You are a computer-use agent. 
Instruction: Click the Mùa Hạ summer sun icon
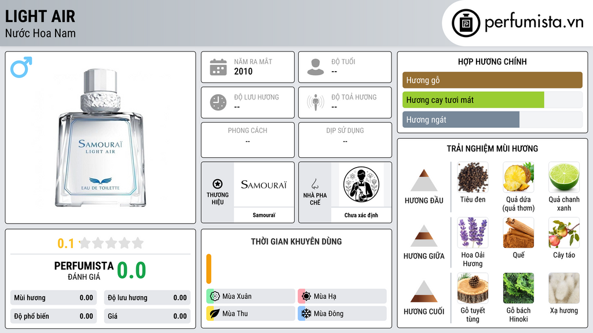click(306, 297)
